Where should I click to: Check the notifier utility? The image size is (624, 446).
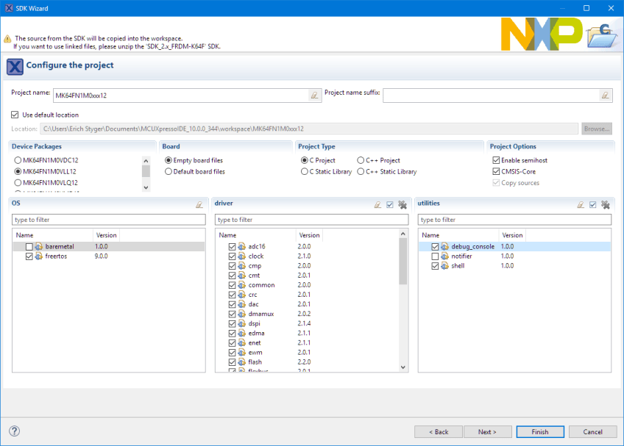coord(434,256)
